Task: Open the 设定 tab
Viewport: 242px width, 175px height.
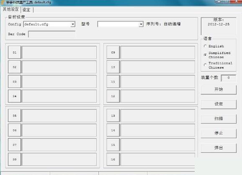Action: 26,10
